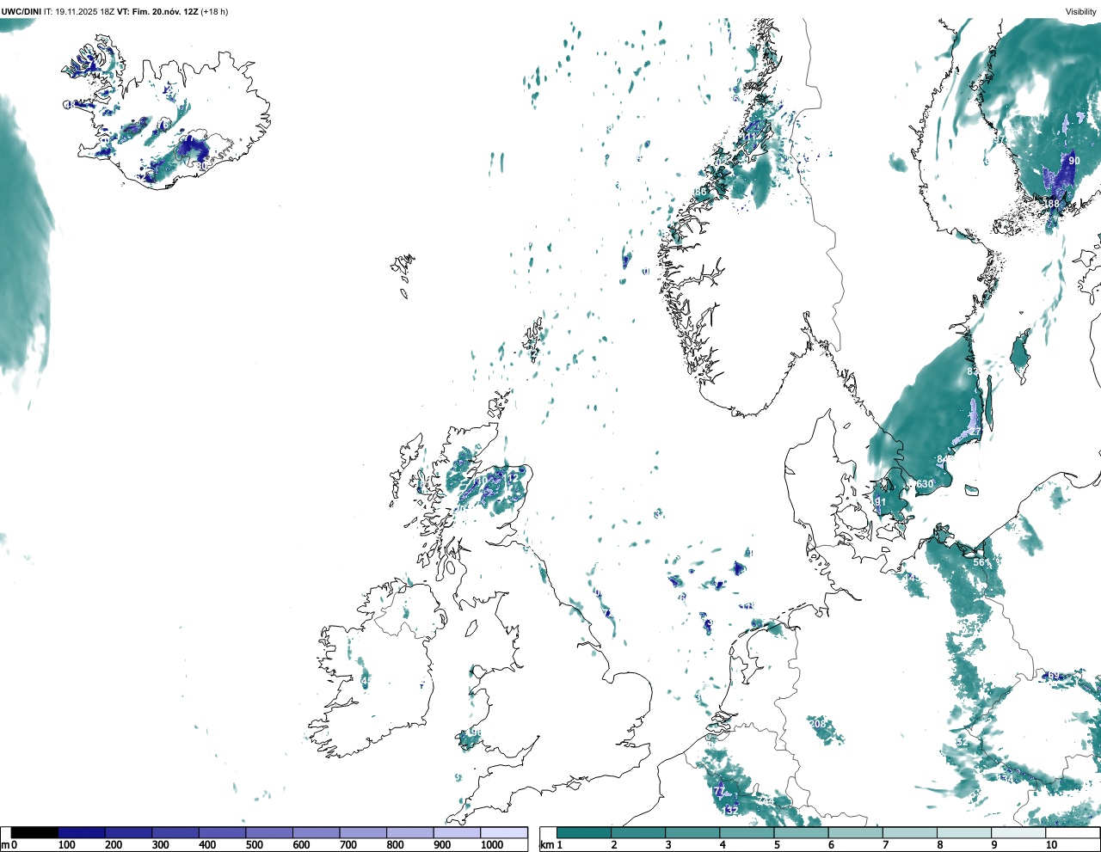Screen dimensions: 1101x852
Task: Pick the 300–400 m legend color segment
Action: click(x=175, y=832)
